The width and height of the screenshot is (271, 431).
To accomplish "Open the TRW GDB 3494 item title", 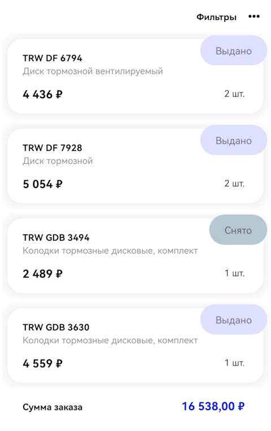I will (x=56, y=237).
